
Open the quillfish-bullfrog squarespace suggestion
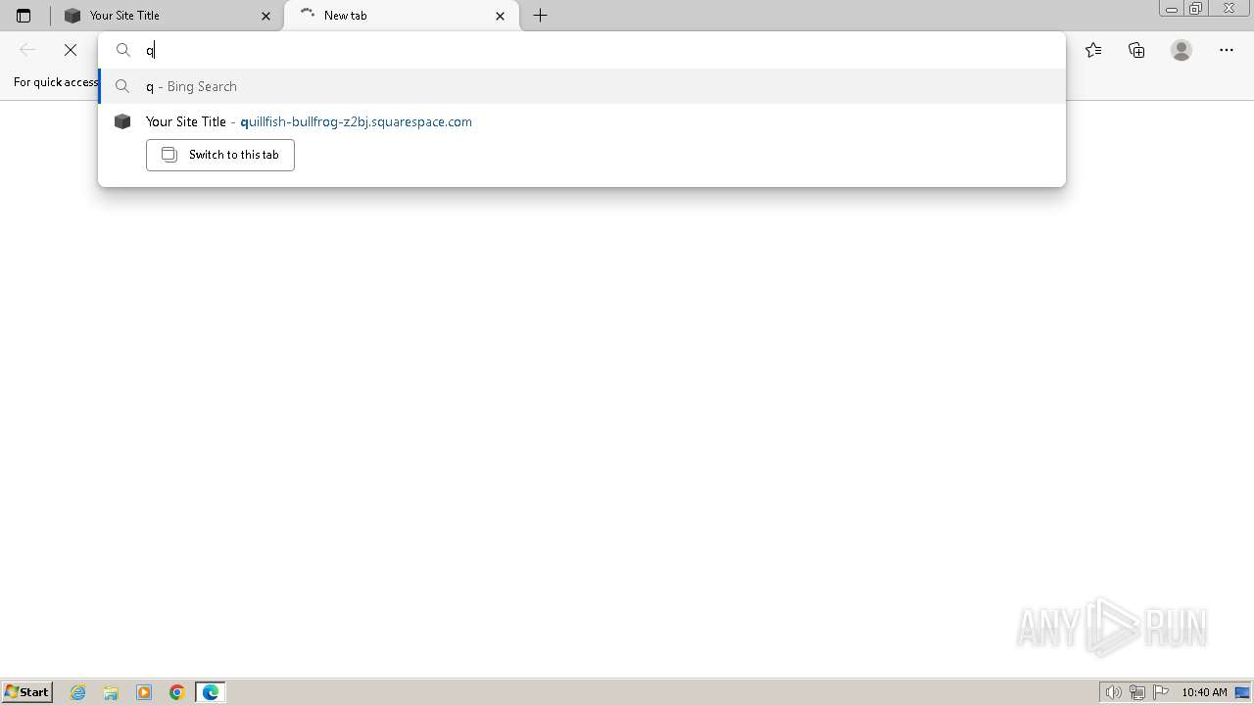click(x=582, y=121)
